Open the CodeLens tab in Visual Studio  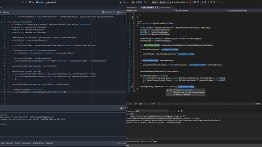[x=143, y=141]
